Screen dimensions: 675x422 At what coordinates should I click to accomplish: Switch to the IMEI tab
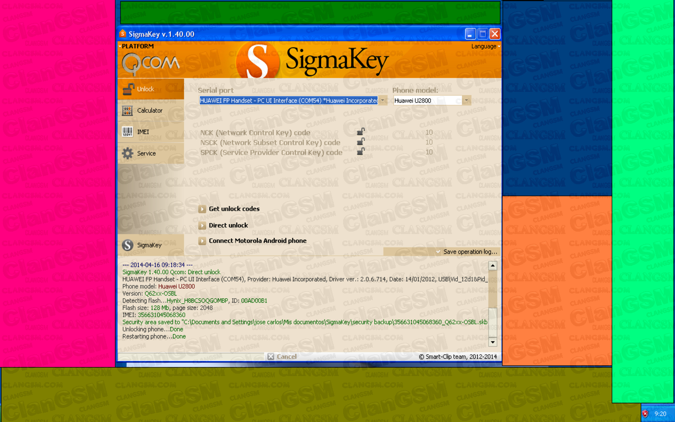click(x=151, y=132)
